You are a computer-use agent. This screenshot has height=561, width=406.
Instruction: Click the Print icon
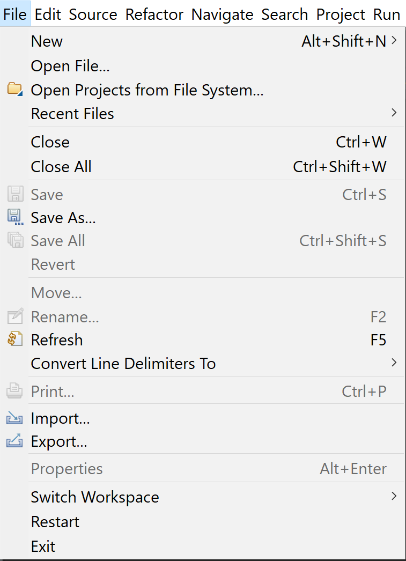click(x=14, y=391)
